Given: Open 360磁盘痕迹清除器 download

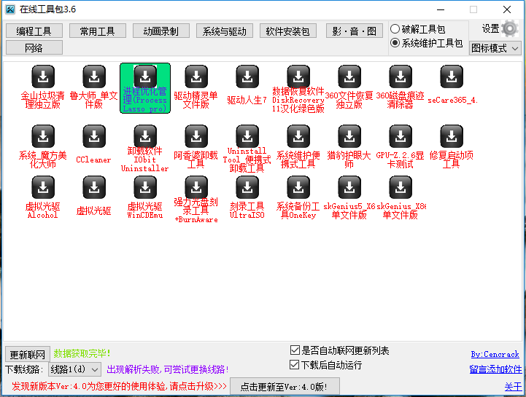Looking at the screenshot, I should click(401, 76).
